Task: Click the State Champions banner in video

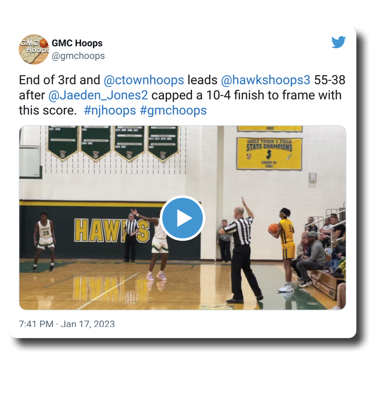Action: 269,153
